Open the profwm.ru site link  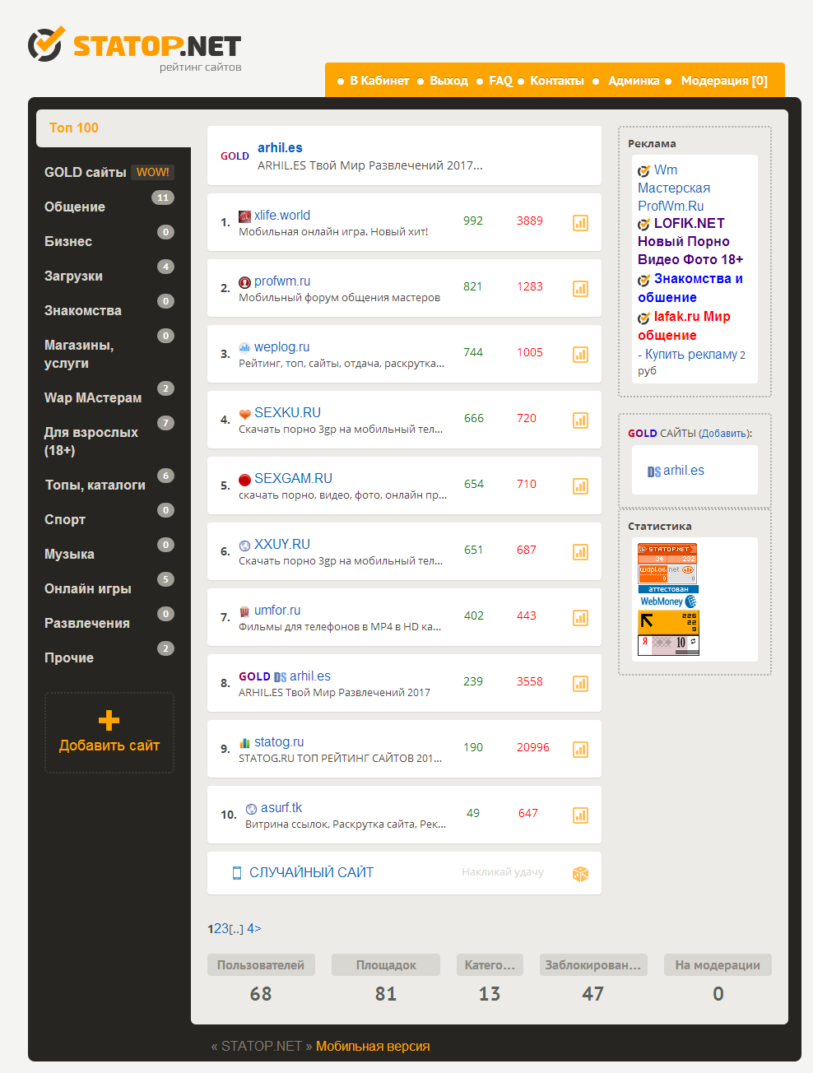(282, 281)
